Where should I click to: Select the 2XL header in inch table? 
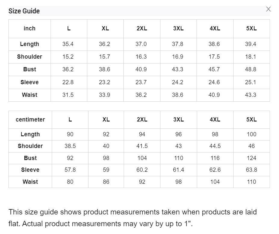pos(142,29)
